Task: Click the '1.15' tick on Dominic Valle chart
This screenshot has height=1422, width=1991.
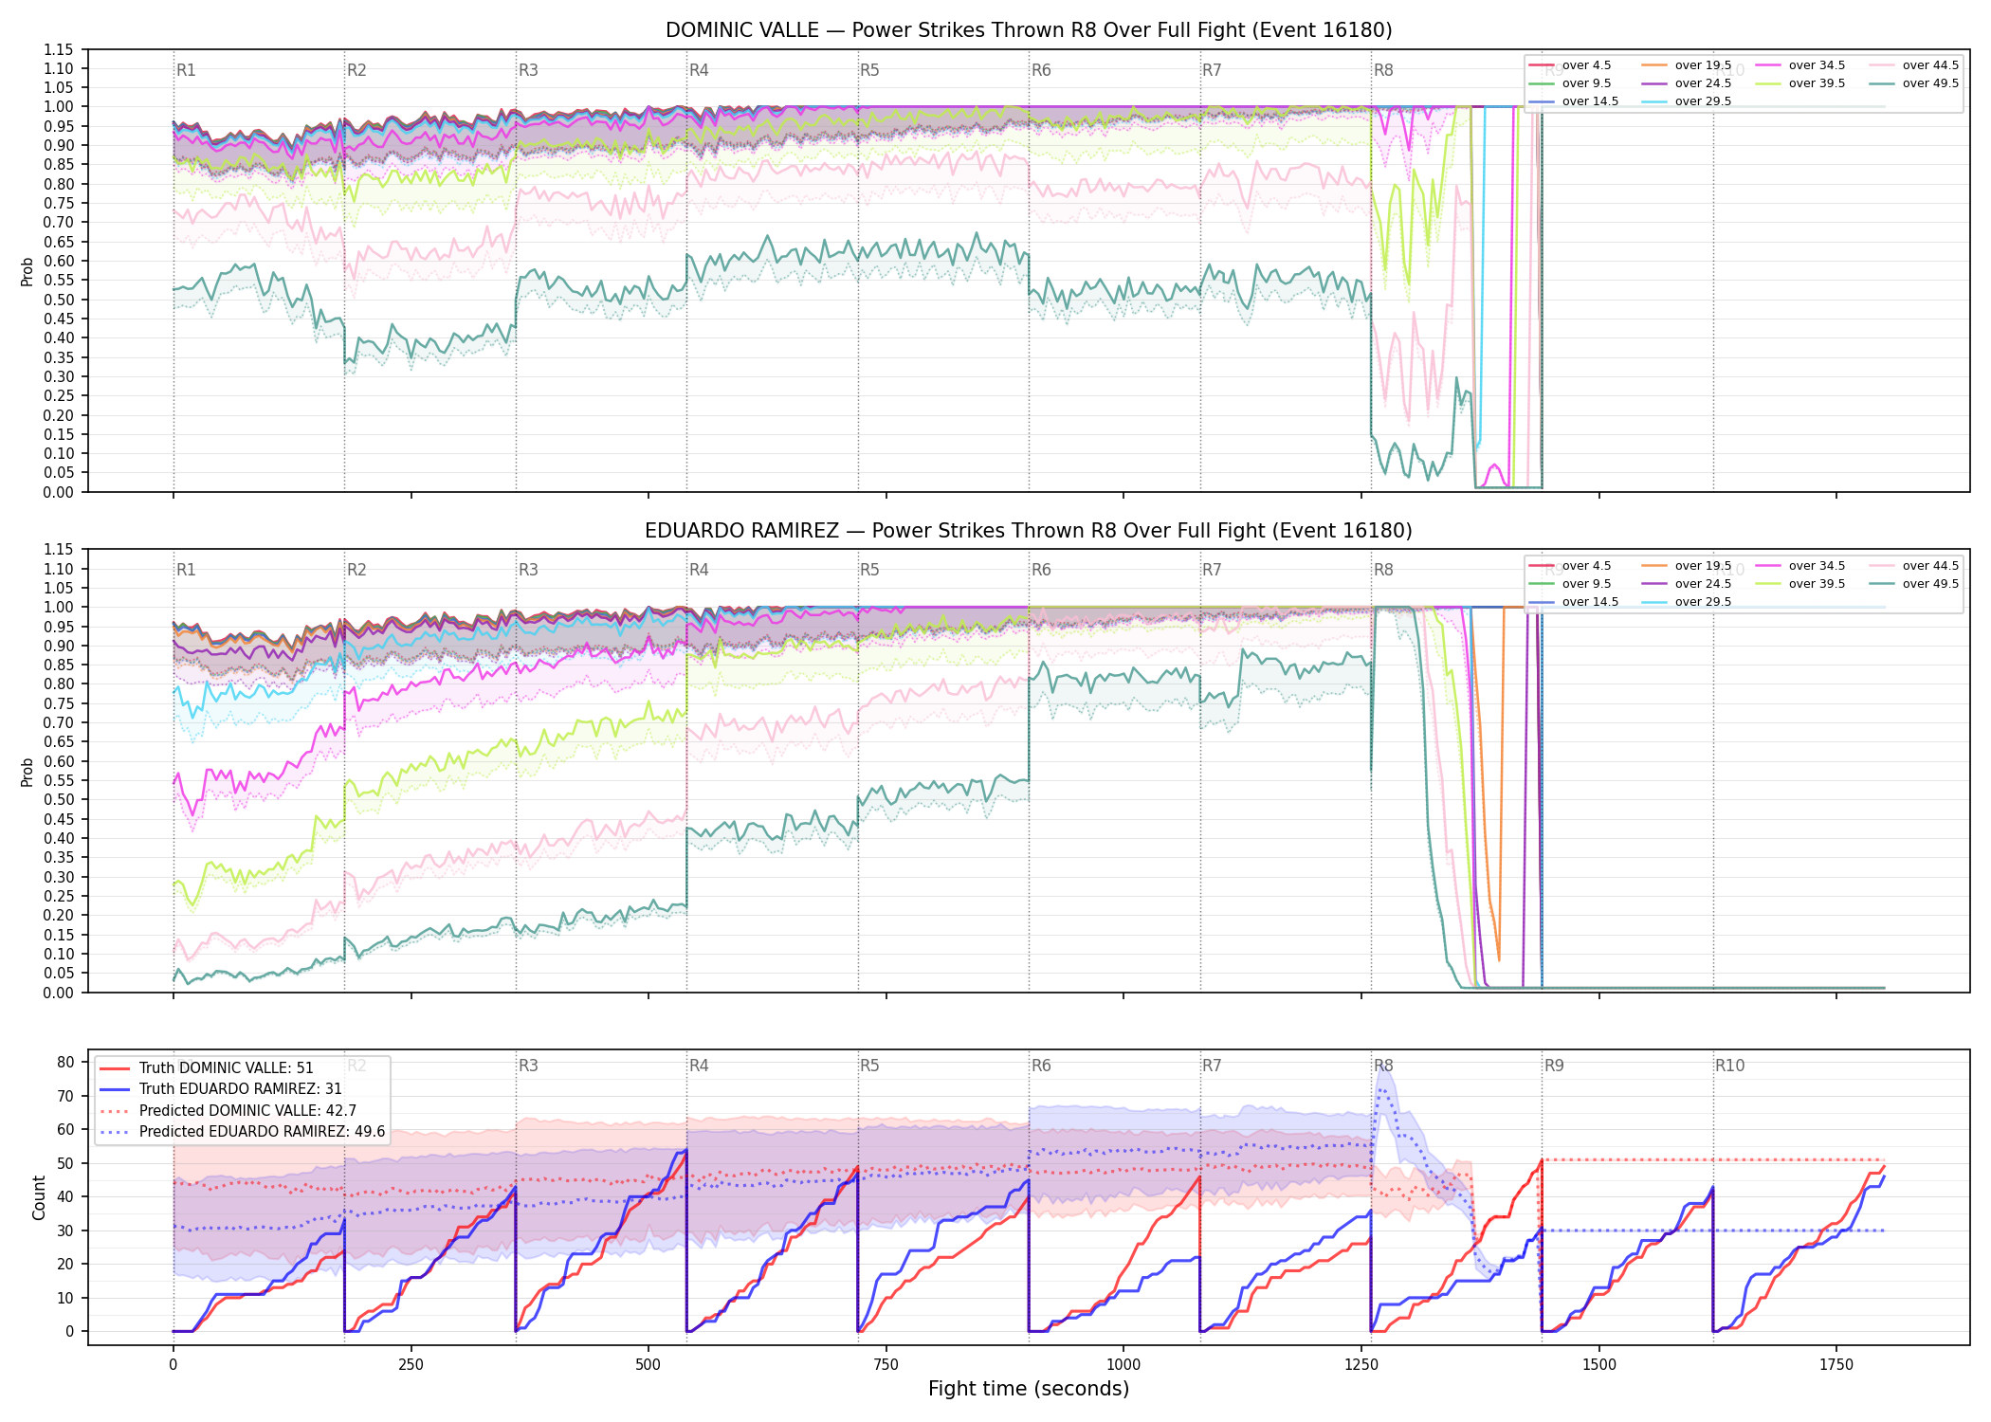Action: 58,49
